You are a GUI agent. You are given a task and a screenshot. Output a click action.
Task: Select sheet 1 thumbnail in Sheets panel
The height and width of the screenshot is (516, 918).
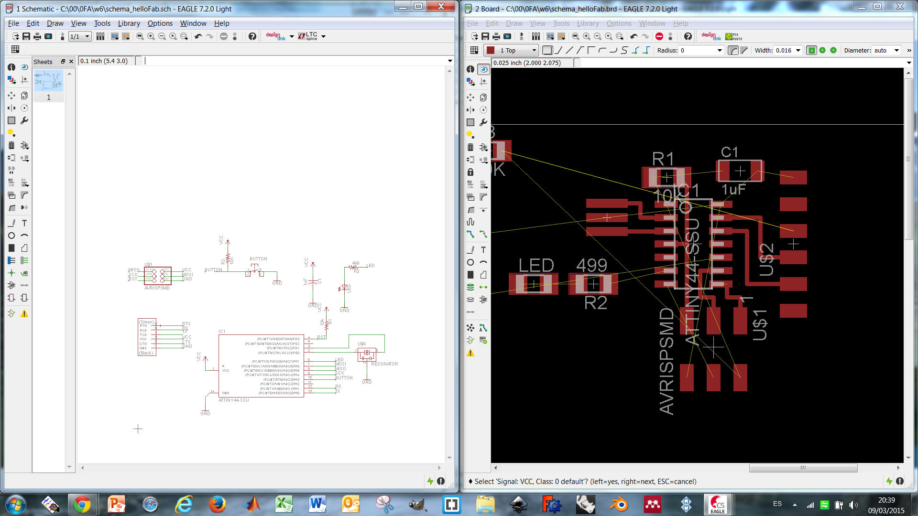tap(48, 81)
